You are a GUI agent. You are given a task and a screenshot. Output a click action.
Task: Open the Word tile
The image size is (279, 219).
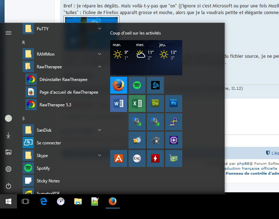(119, 104)
